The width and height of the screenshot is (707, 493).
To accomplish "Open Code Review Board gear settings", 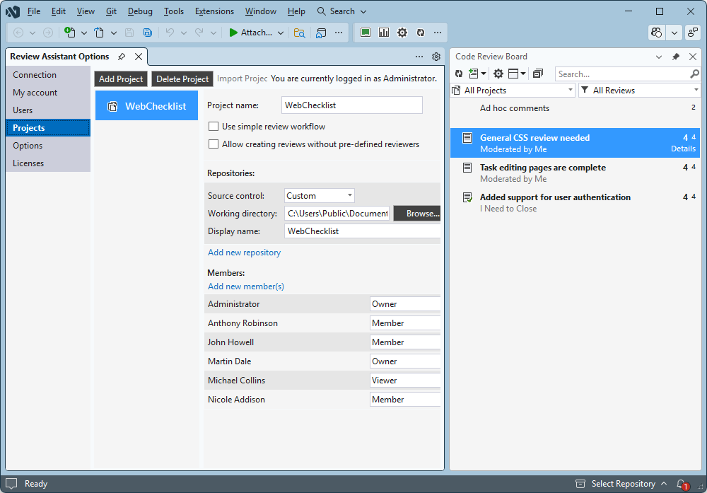I will pyautogui.click(x=498, y=74).
